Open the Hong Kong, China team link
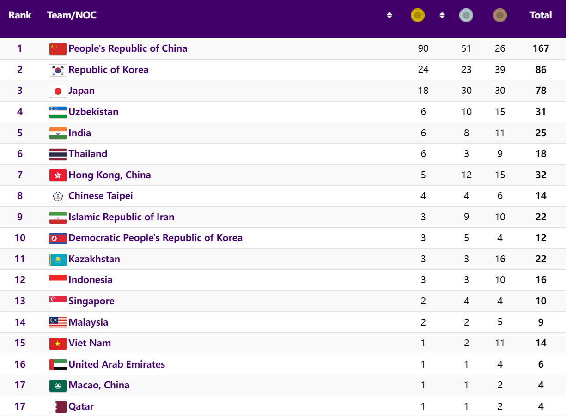Screen dimensions: 566x417 click(110, 175)
